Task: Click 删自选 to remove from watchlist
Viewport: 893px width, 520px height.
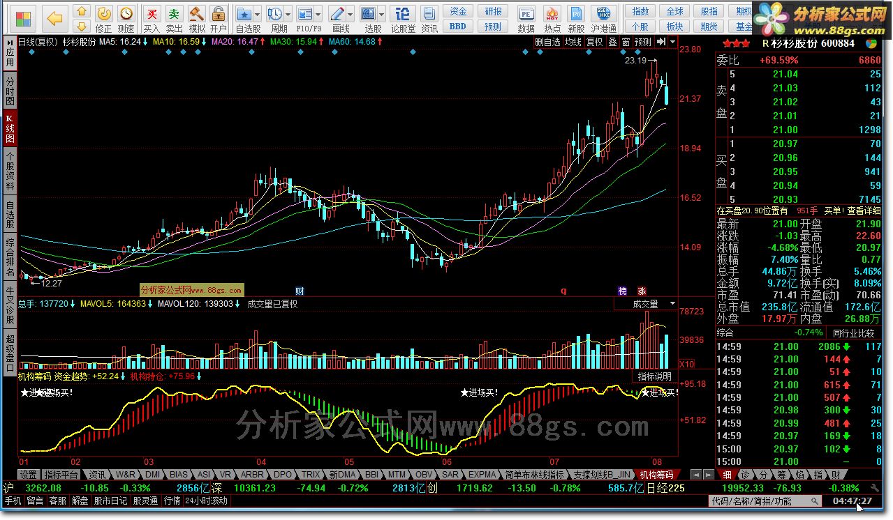Action: point(547,42)
